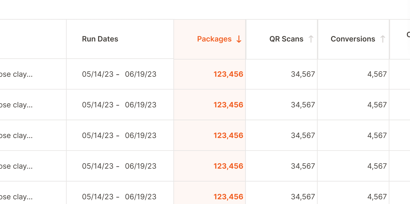Click the QR Scans sort arrow
The image size is (410, 204).
coord(311,39)
